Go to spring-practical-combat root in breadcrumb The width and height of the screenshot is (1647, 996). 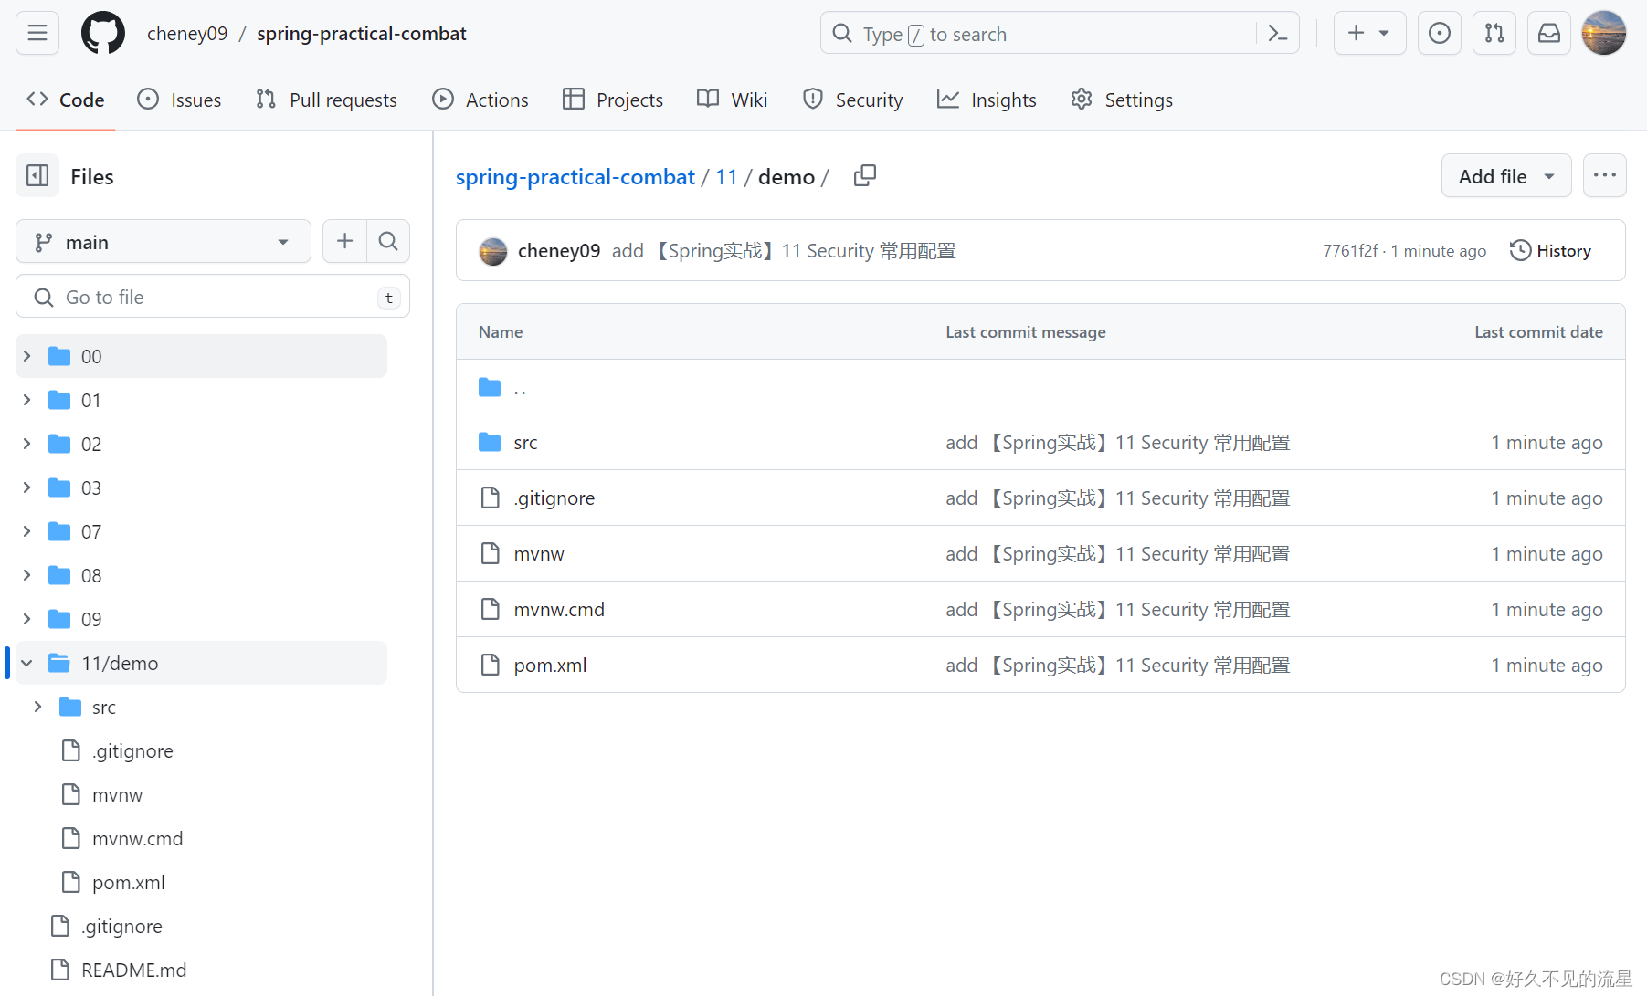pyautogui.click(x=575, y=176)
